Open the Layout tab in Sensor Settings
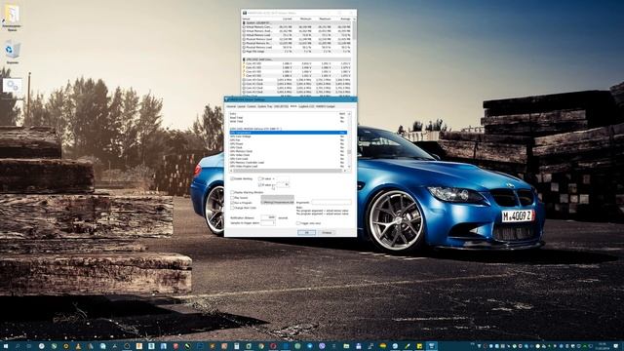 tap(241, 106)
